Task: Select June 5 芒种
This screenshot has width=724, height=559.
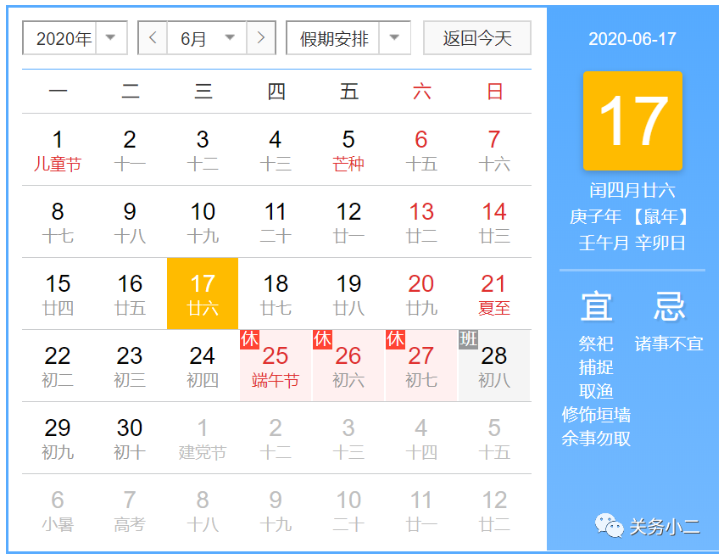Action: click(x=348, y=149)
